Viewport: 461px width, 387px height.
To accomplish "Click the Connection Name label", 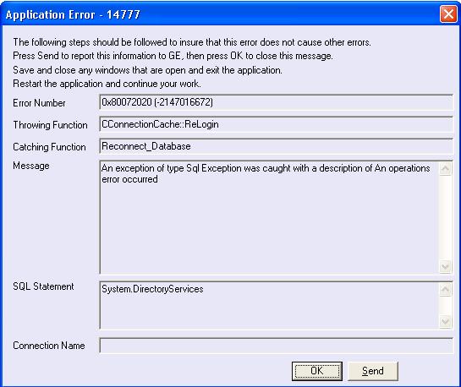I will click(x=49, y=346).
